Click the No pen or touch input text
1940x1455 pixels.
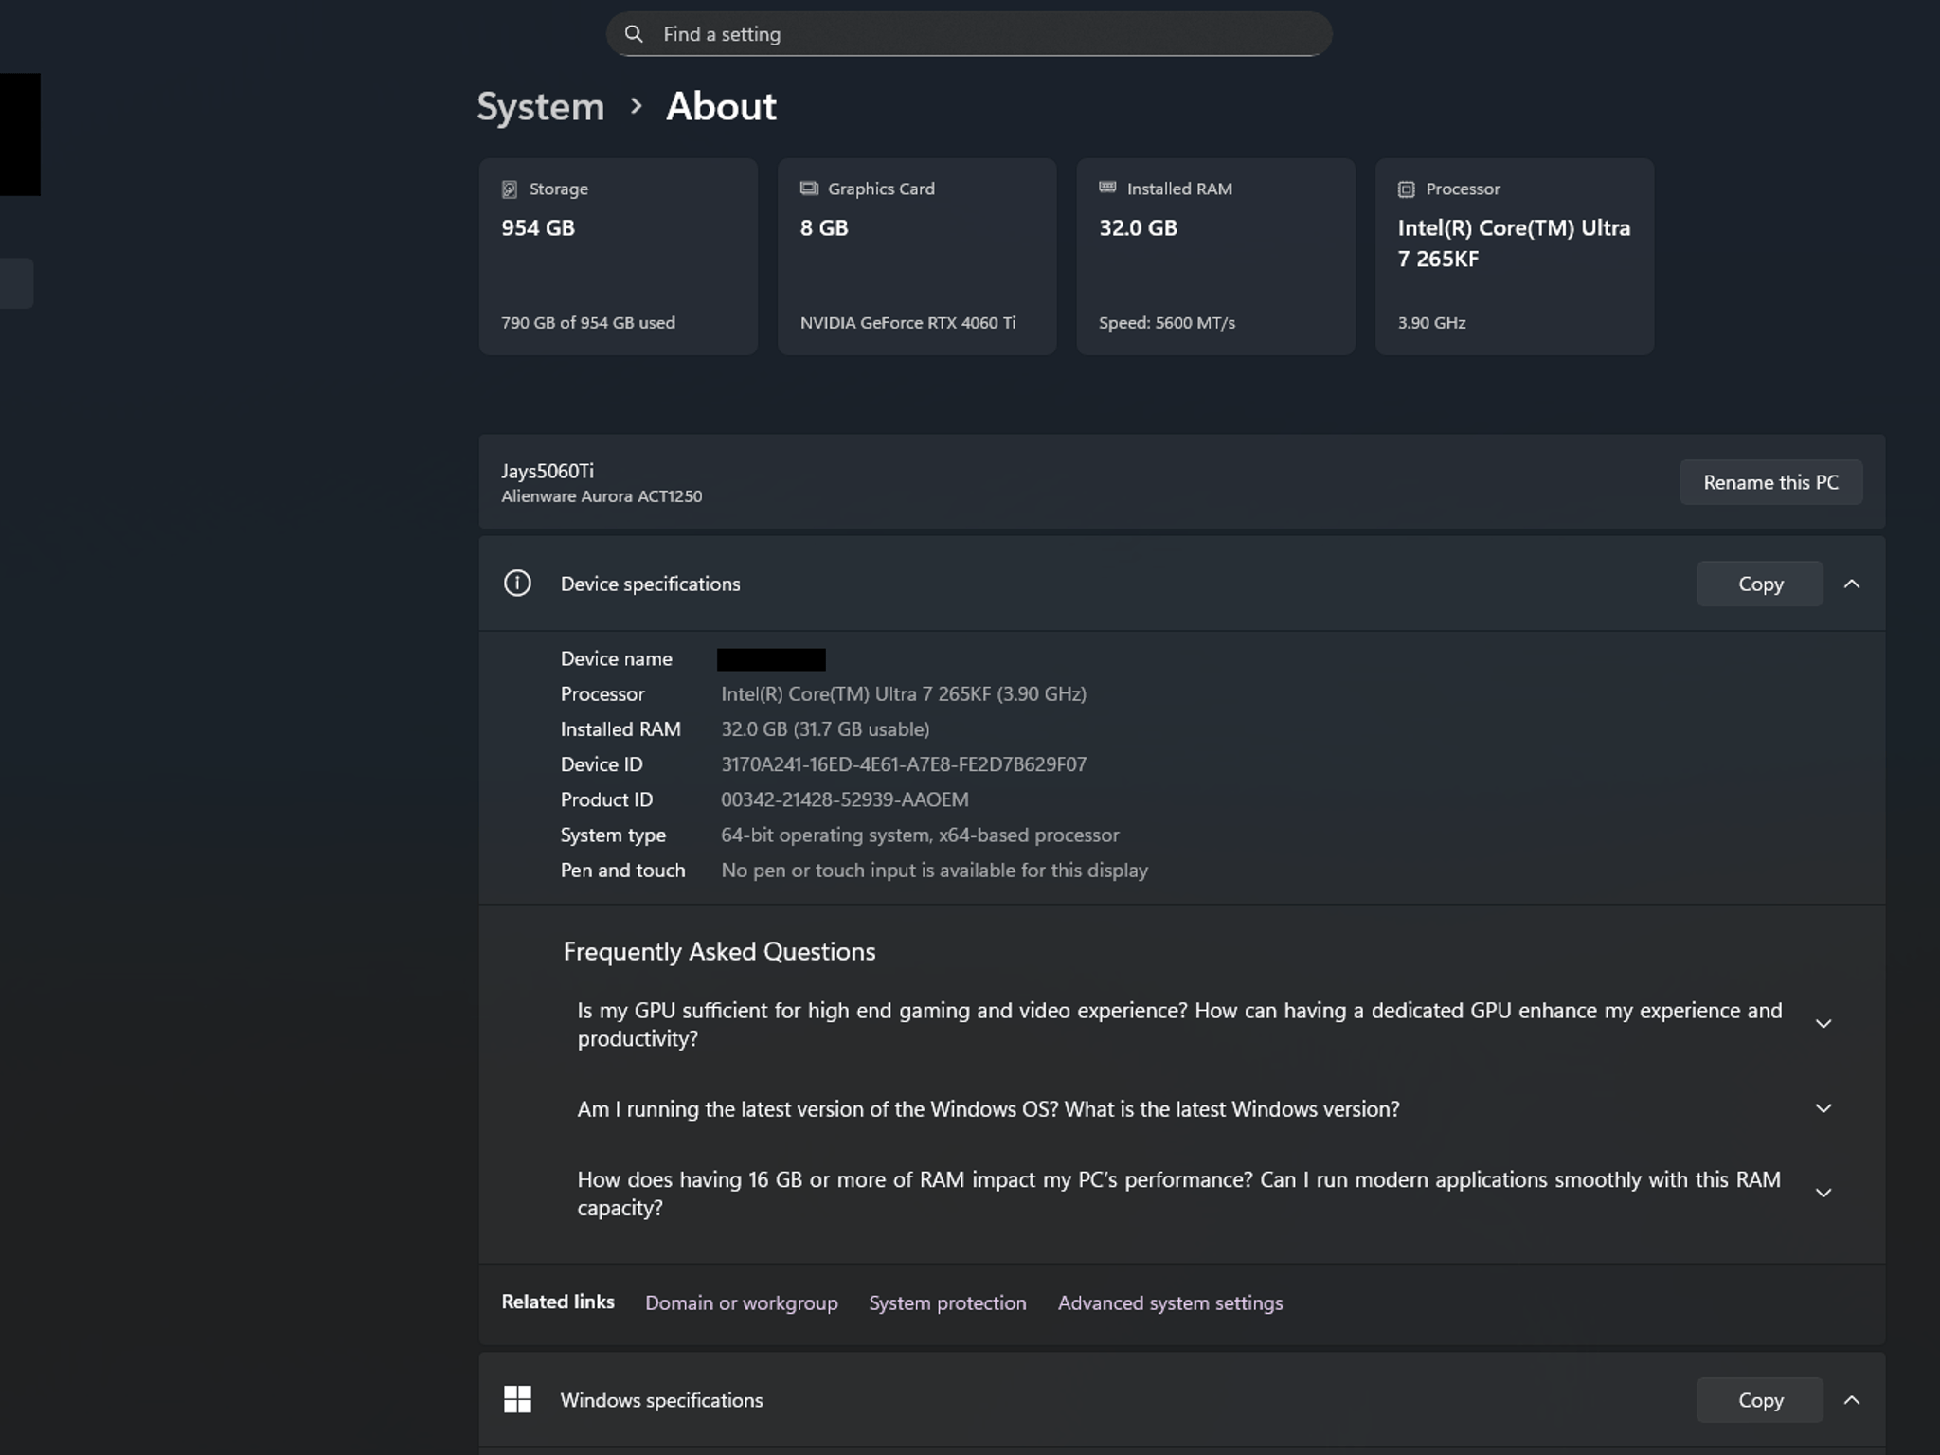(934, 871)
